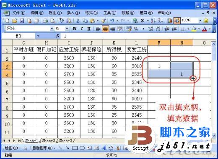Increase cell indent
This screenshot has height=159, width=218.
point(174,29)
